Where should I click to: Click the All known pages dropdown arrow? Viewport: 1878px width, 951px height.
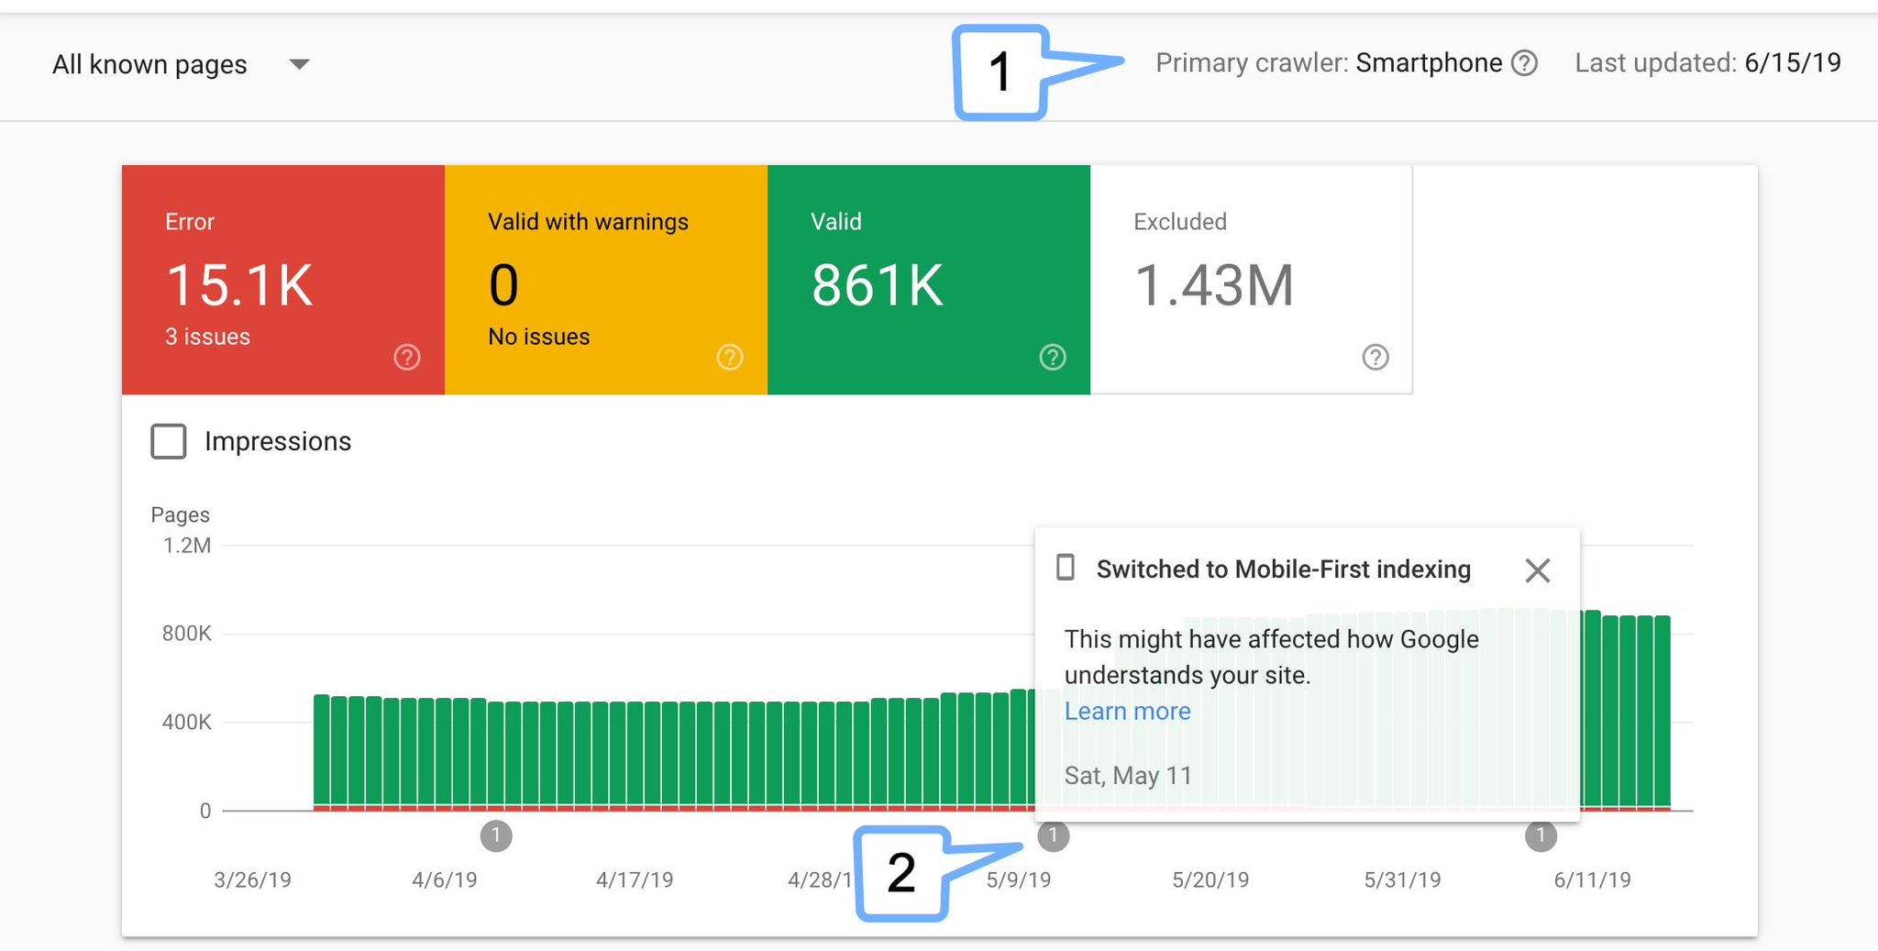[x=300, y=64]
